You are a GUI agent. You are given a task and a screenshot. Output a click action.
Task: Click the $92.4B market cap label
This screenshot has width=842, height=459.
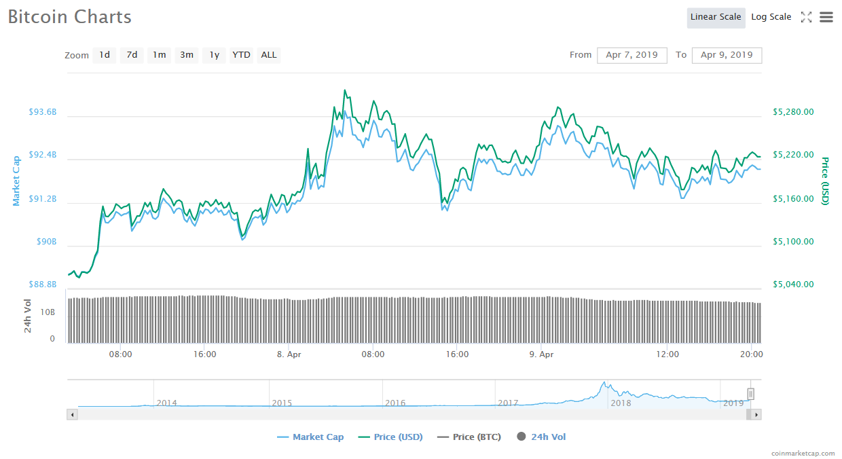pos(43,155)
